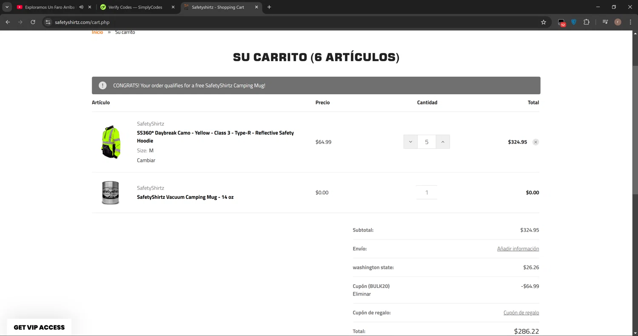Open the Camping Mug product thumbnail
The width and height of the screenshot is (638, 336).
(111, 192)
